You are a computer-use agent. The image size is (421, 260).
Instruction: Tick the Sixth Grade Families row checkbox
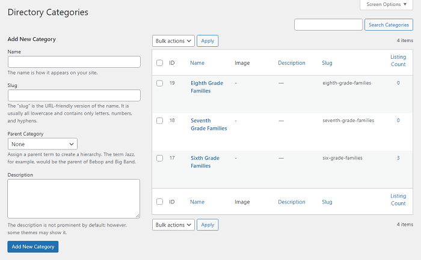[x=159, y=158]
